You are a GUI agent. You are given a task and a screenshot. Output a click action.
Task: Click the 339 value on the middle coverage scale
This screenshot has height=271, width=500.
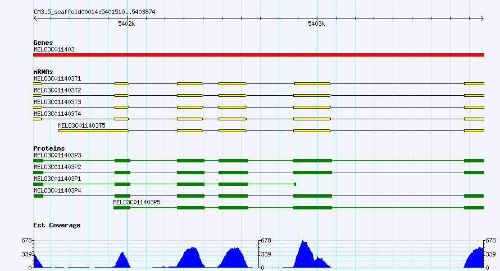(266, 254)
